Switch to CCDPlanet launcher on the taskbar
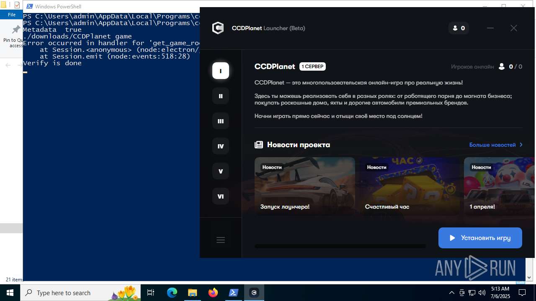The image size is (536, 301). 254,293
